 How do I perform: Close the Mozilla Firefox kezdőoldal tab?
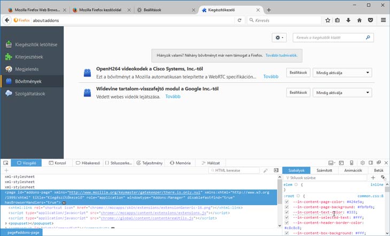129,10
